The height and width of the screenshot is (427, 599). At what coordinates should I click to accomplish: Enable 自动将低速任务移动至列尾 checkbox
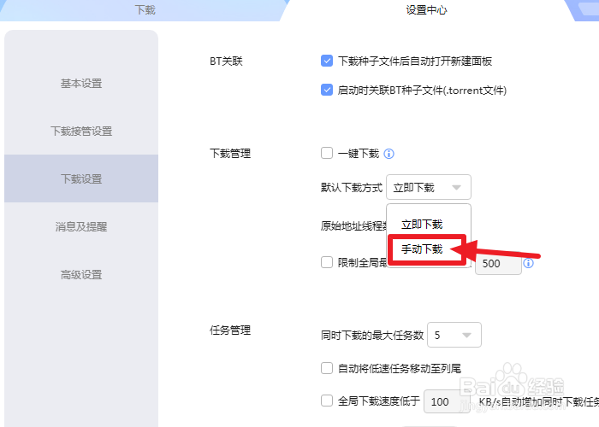tap(327, 368)
